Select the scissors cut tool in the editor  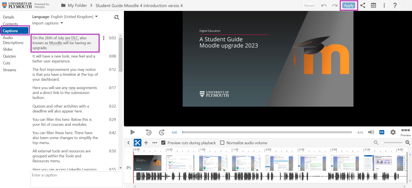[137, 143]
